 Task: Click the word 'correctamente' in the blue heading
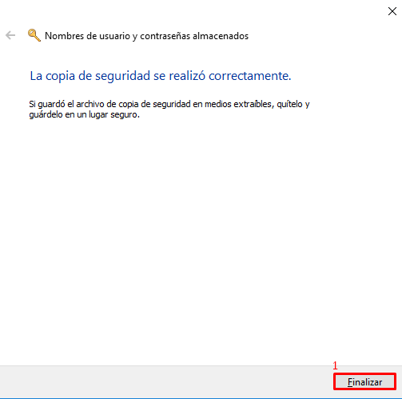[249, 76]
